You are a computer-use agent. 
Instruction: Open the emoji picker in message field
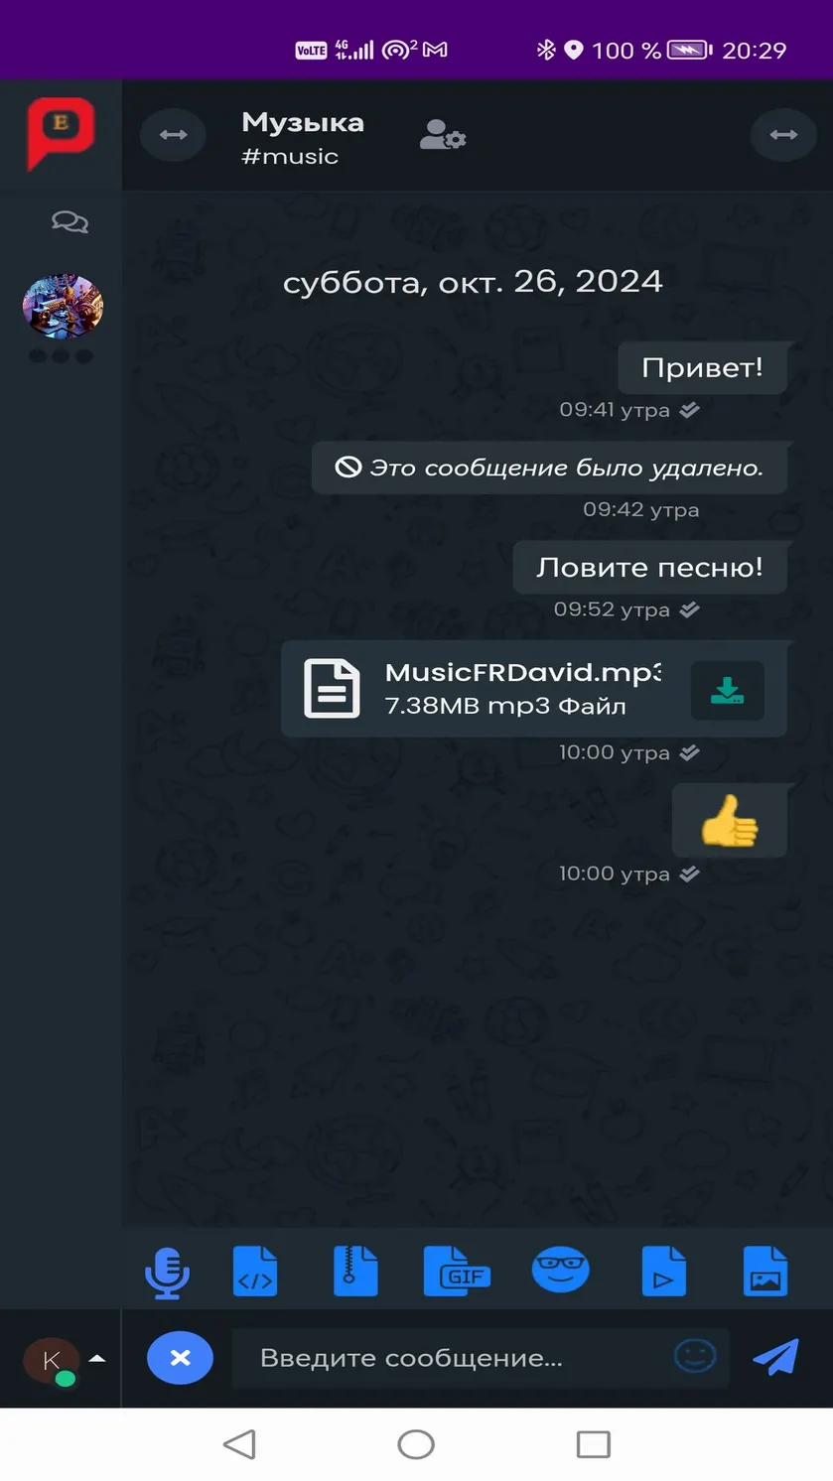coord(695,1356)
